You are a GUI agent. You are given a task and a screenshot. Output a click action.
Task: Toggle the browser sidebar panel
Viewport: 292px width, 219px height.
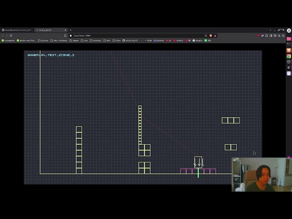[x=271, y=36]
